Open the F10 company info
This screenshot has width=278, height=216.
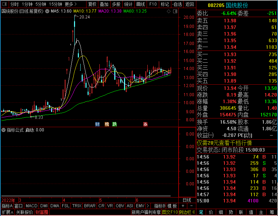[153, 4]
